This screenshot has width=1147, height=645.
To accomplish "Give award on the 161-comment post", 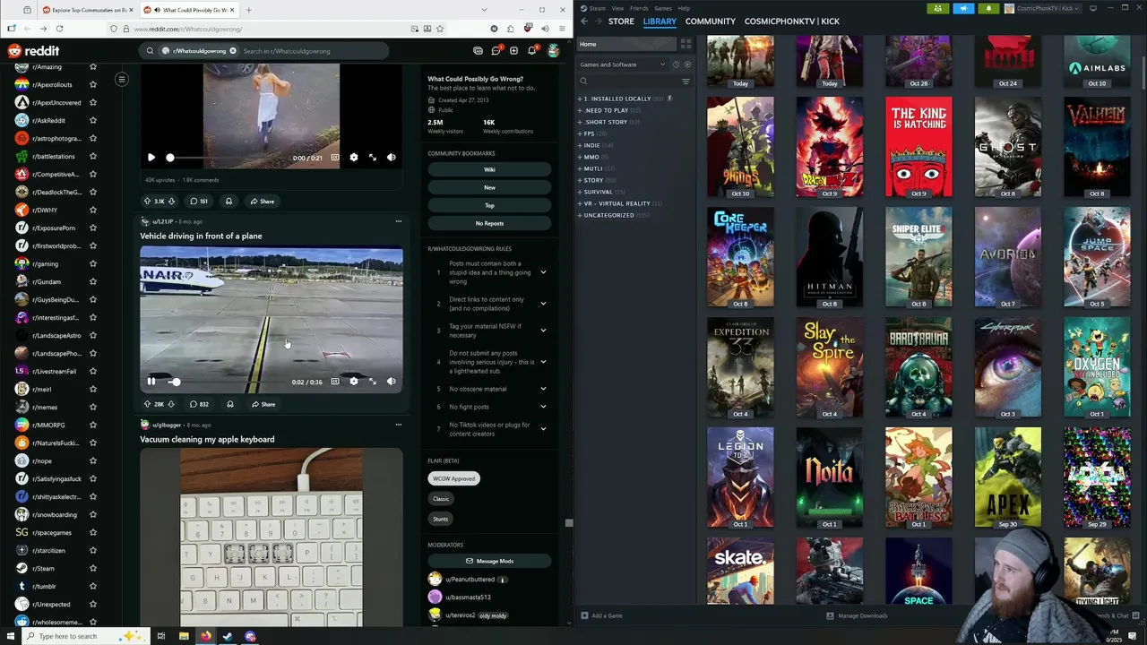I will coord(229,202).
